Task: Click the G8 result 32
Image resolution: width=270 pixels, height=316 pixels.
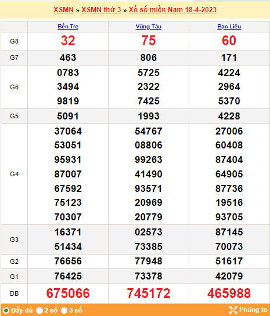Action: click(x=68, y=41)
